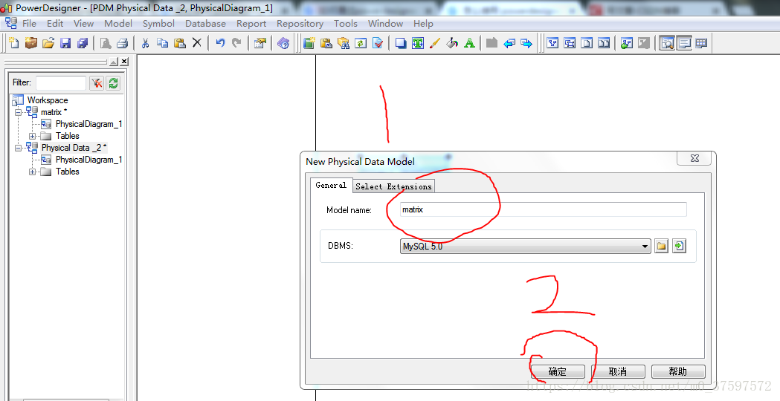Select the Line Style paintbrush icon

point(435,43)
